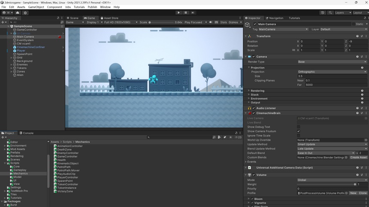
Task: Disable the Camera component checkbox
Action: click(x=254, y=57)
